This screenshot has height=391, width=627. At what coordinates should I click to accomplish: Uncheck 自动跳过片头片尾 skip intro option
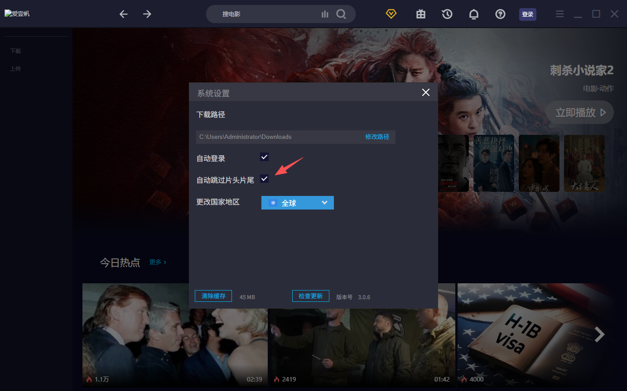(x=264, y=179)
